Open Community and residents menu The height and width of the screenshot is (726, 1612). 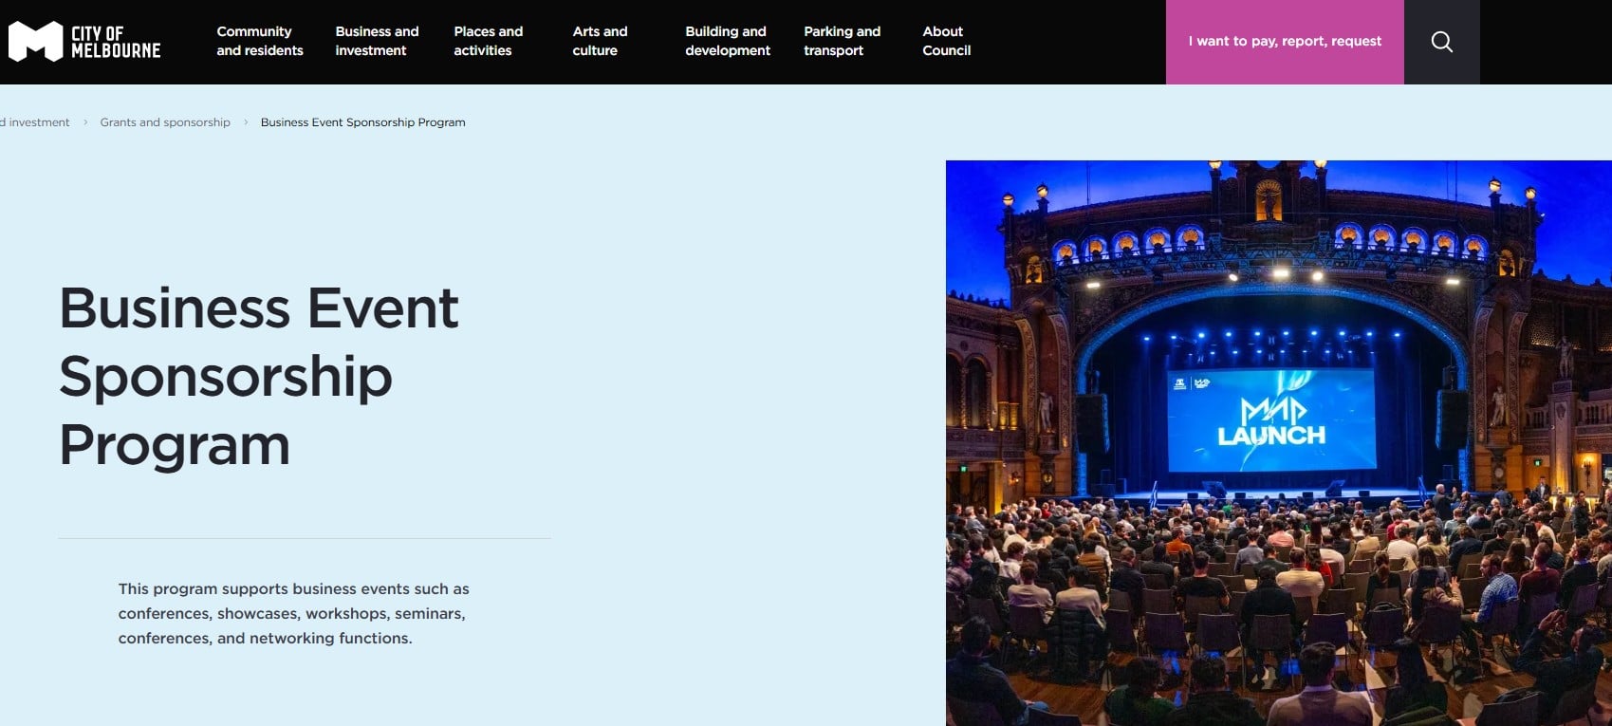pyautogui.click(x=260, y=41)
